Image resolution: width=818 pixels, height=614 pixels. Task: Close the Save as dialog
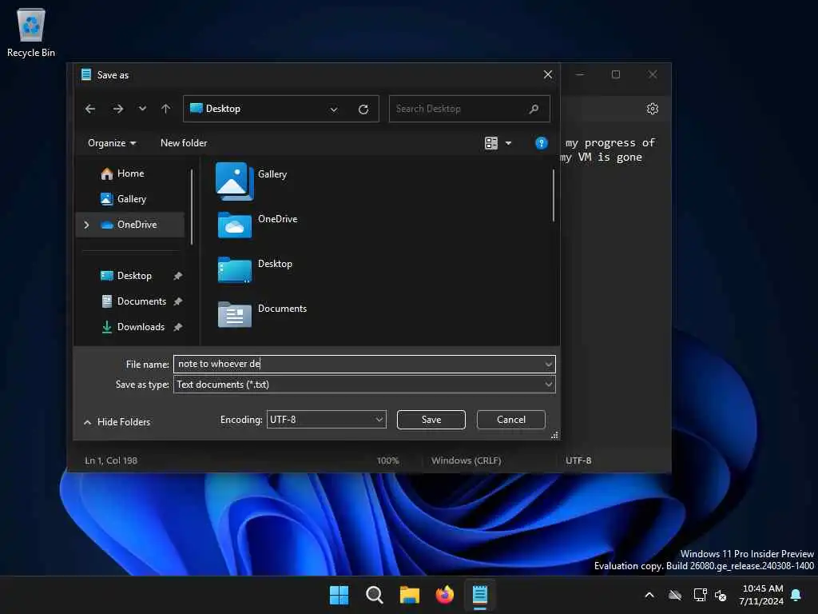[548, 74]
